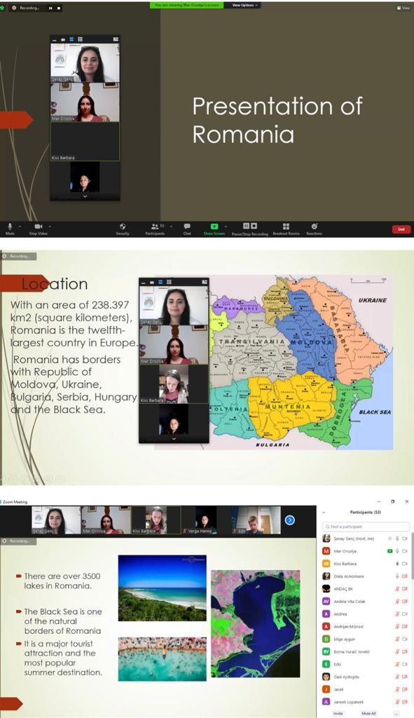
Task: Open the Chat bubble icon
Action: (187, 226)
